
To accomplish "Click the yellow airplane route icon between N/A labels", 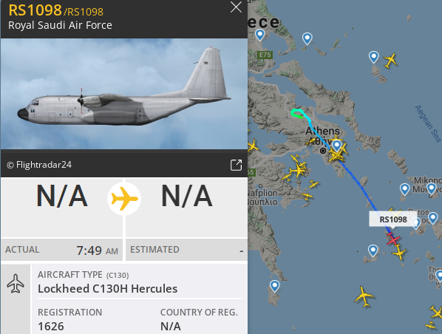I will click(124, 199).
